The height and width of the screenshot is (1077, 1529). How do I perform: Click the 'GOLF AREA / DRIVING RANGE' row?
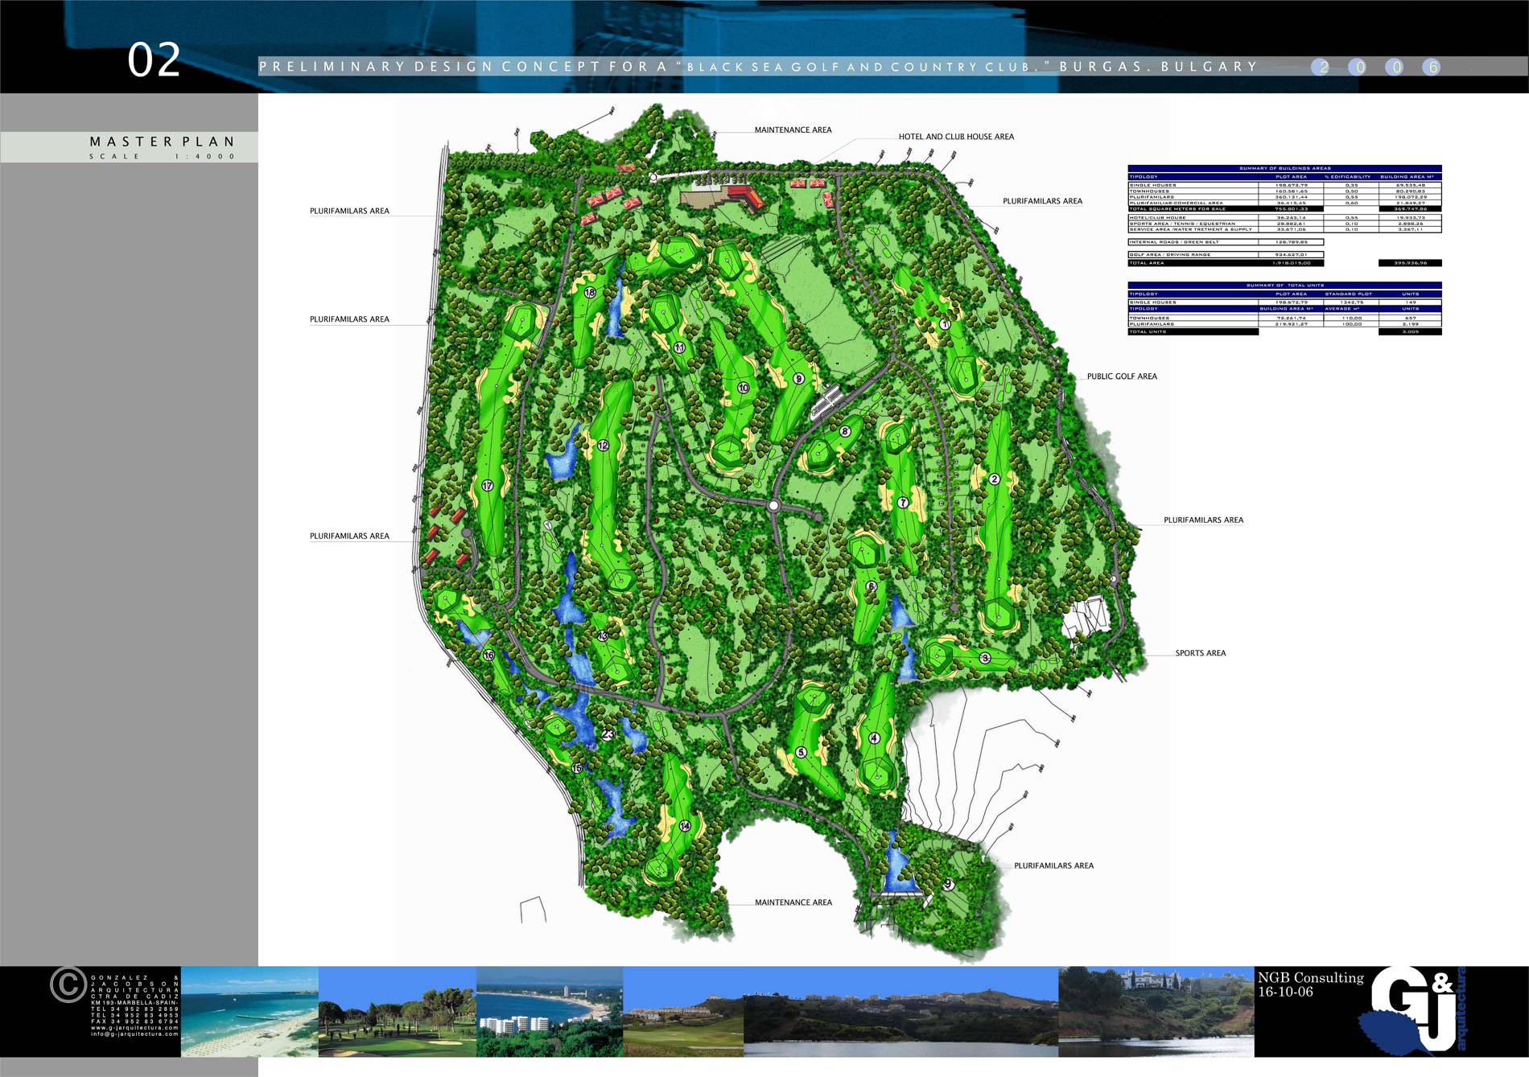click(x=1226, y=254)
